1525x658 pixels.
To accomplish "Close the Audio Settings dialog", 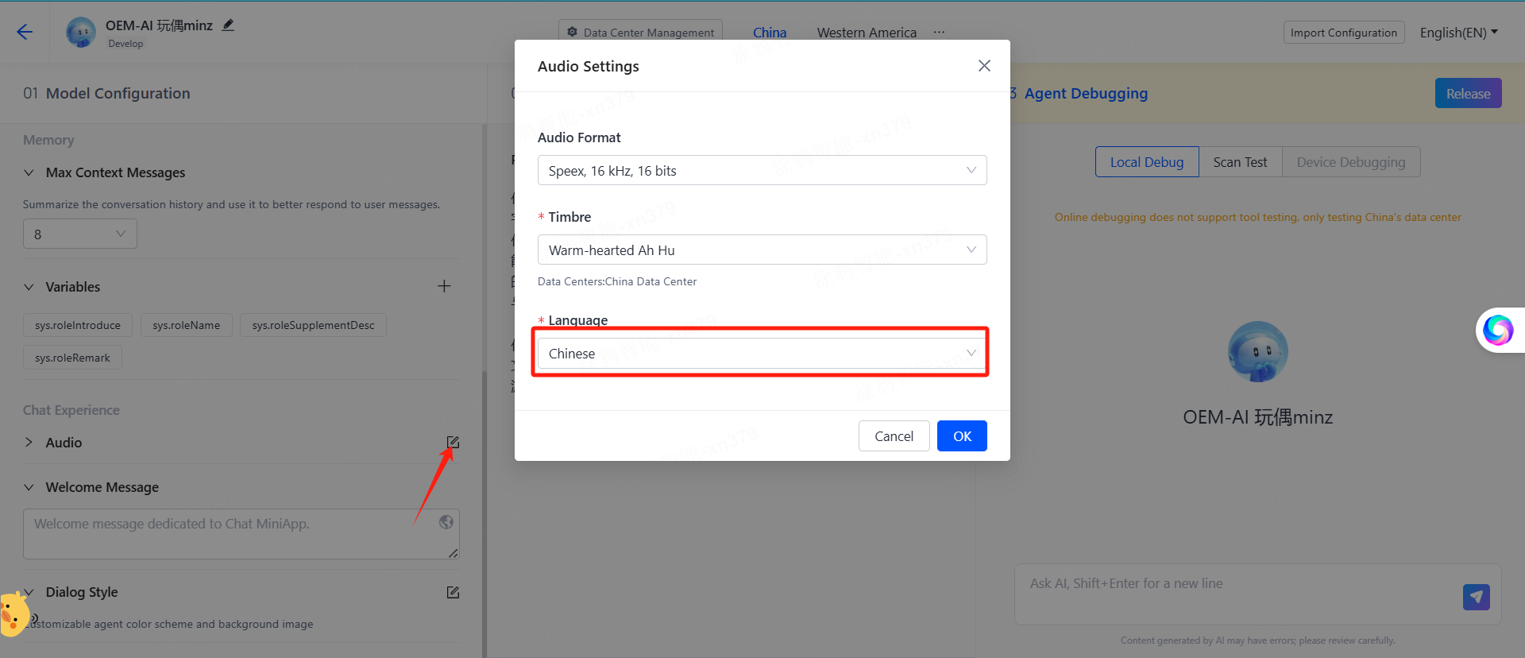I will coord(984,66).
